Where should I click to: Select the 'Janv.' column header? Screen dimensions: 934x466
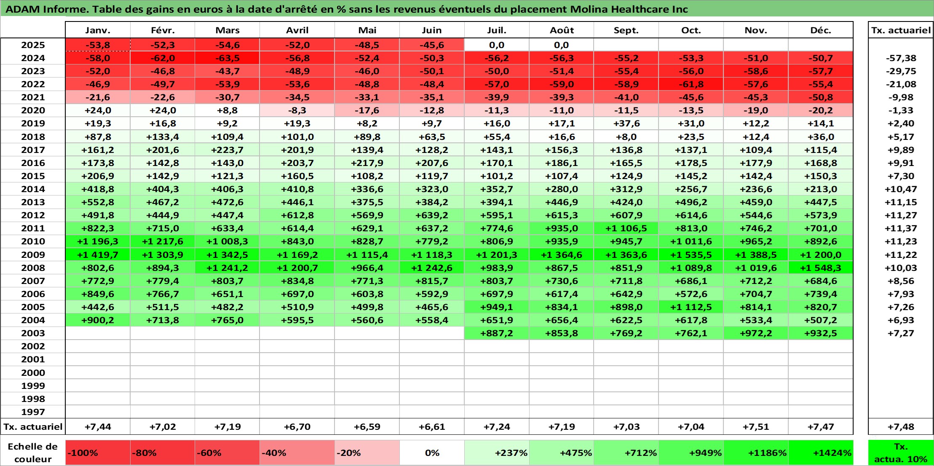tap(98, 30)
